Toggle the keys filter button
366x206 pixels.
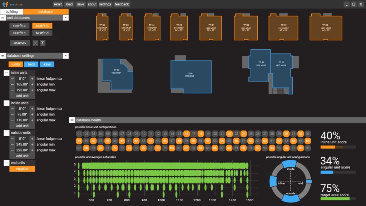pos(47,64)
